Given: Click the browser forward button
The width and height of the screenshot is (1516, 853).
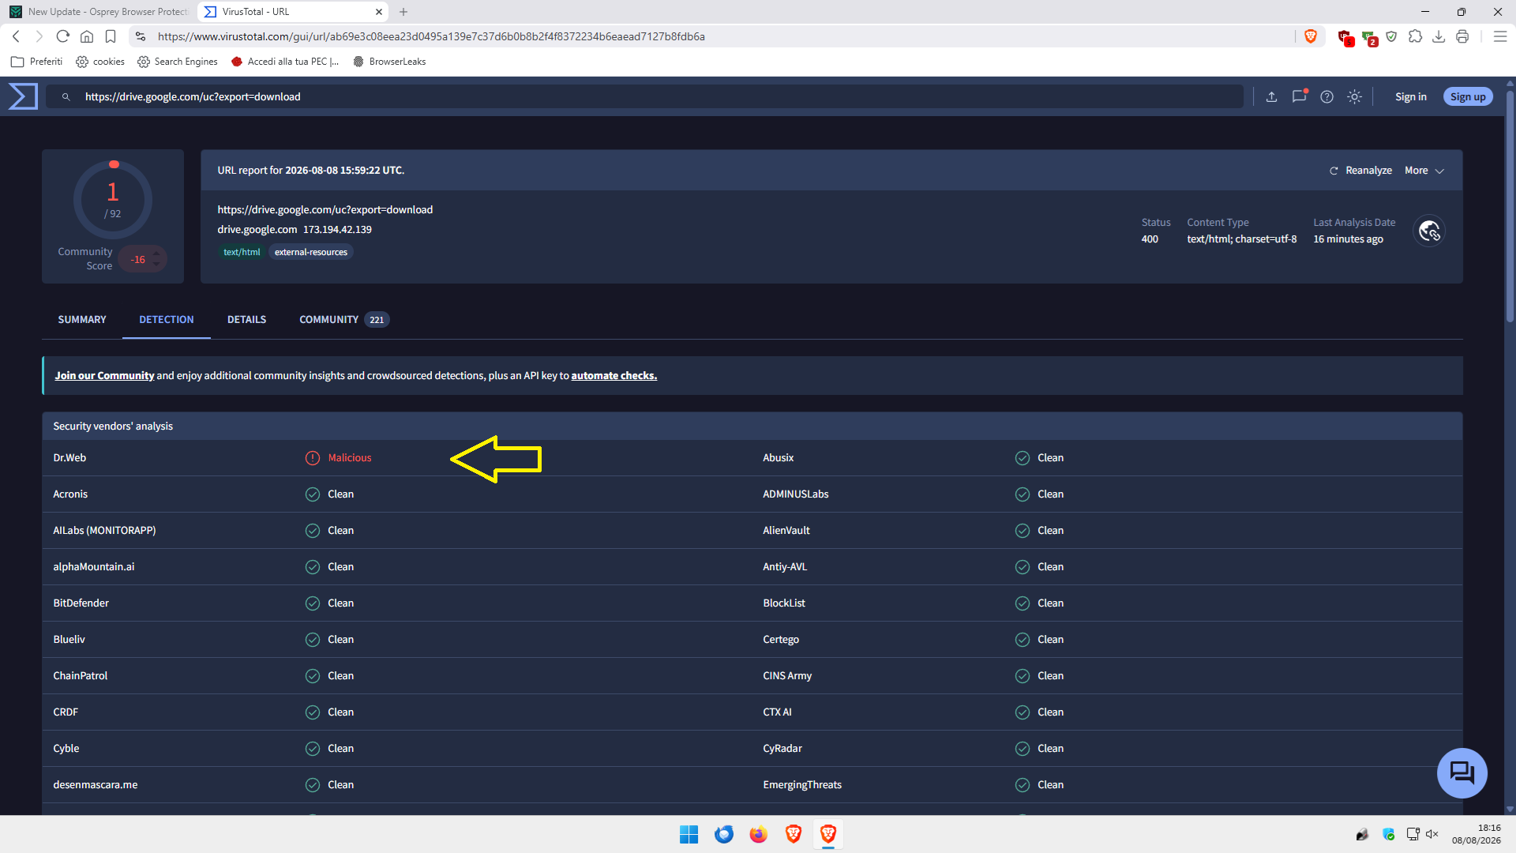Looking at the screenshot, I should coord(39,36).
